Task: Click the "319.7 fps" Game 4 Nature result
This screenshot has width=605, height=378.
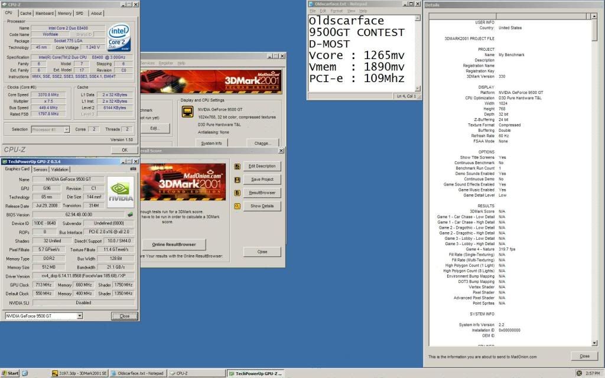Action: pos(506,249)
